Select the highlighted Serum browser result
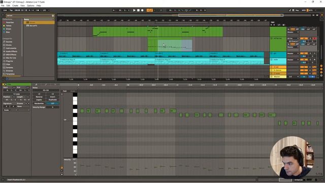 [39, 22]
